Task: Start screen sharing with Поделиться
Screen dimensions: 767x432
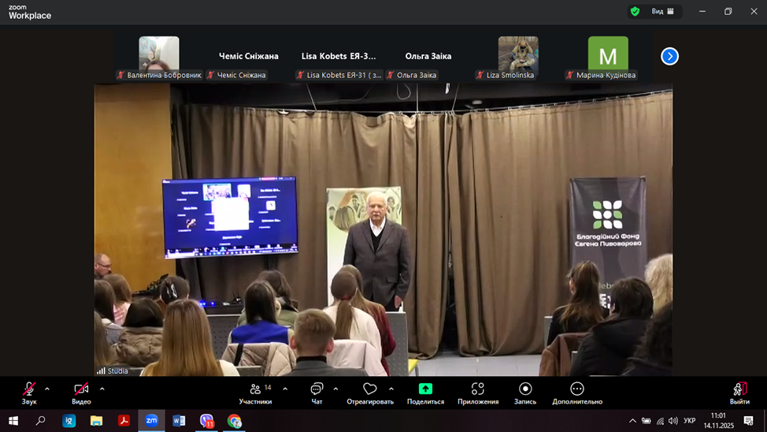Action: click(x=425, y=392)
